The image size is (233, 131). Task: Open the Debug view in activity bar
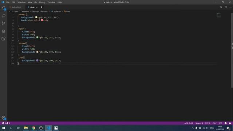(4, 31)
